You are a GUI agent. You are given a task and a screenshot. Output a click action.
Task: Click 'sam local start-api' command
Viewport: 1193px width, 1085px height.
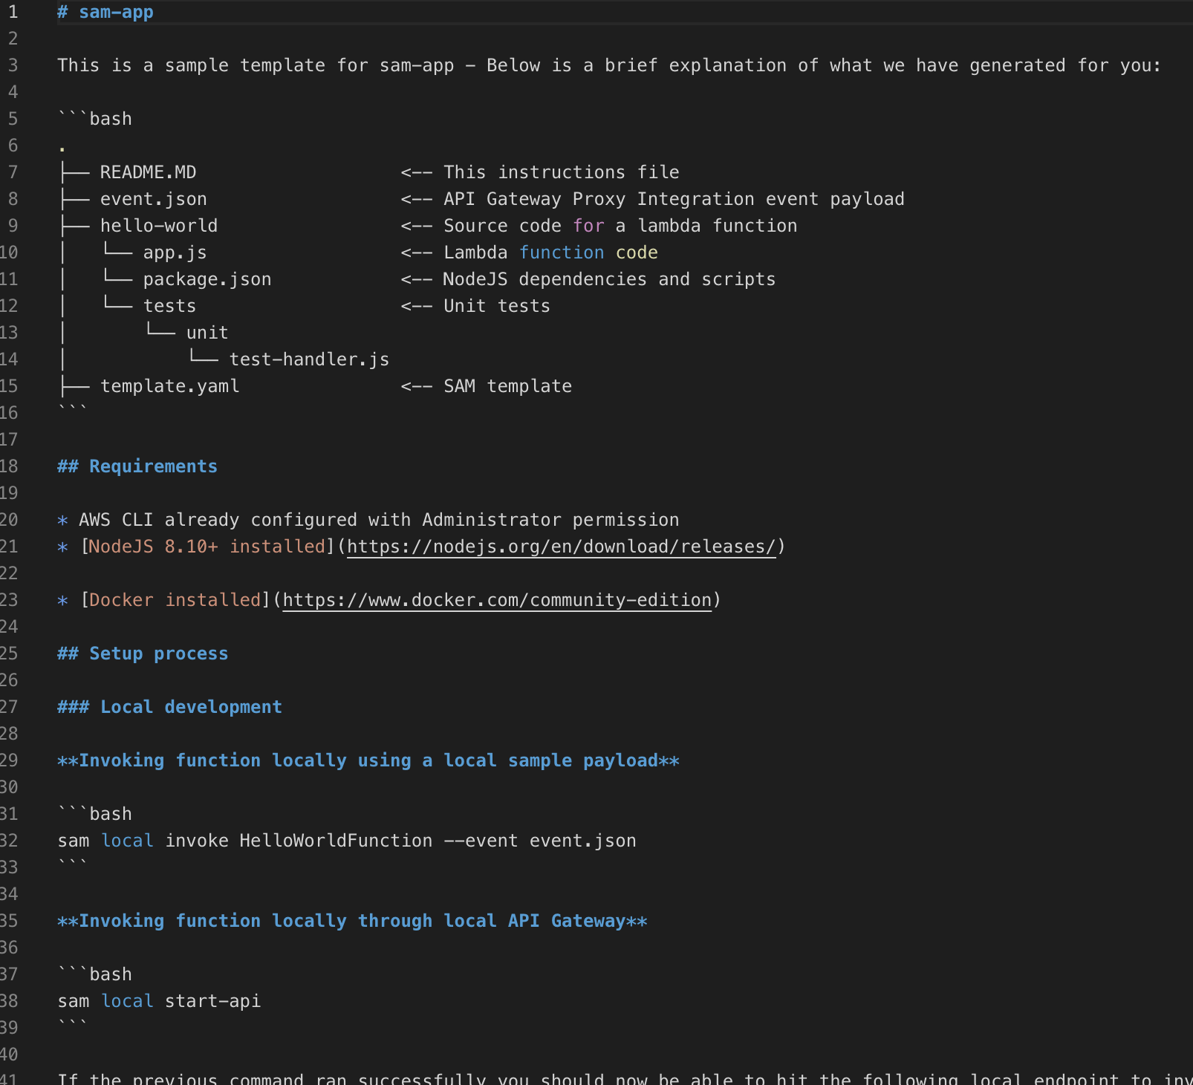pos(159,1001)
